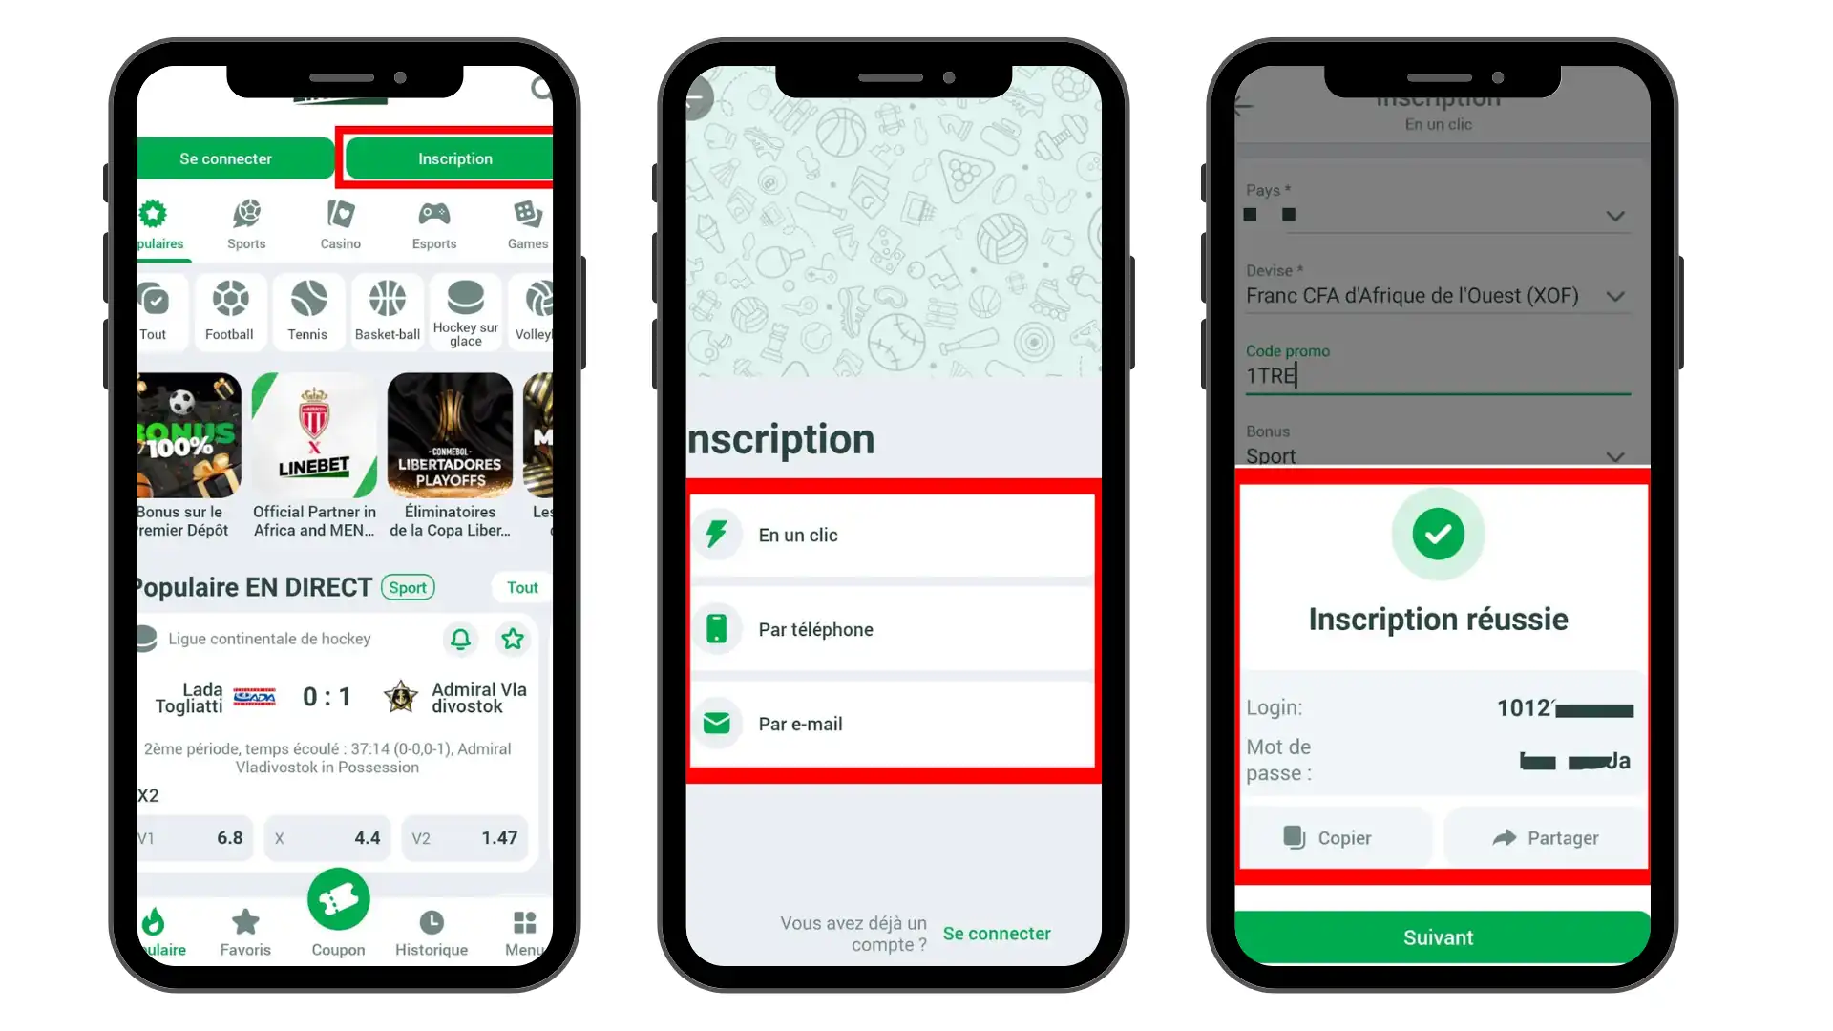Click the Se connecter hyperlink at bottom
The width and height of the screenshot is (1833, 1031).
[996, 933]
